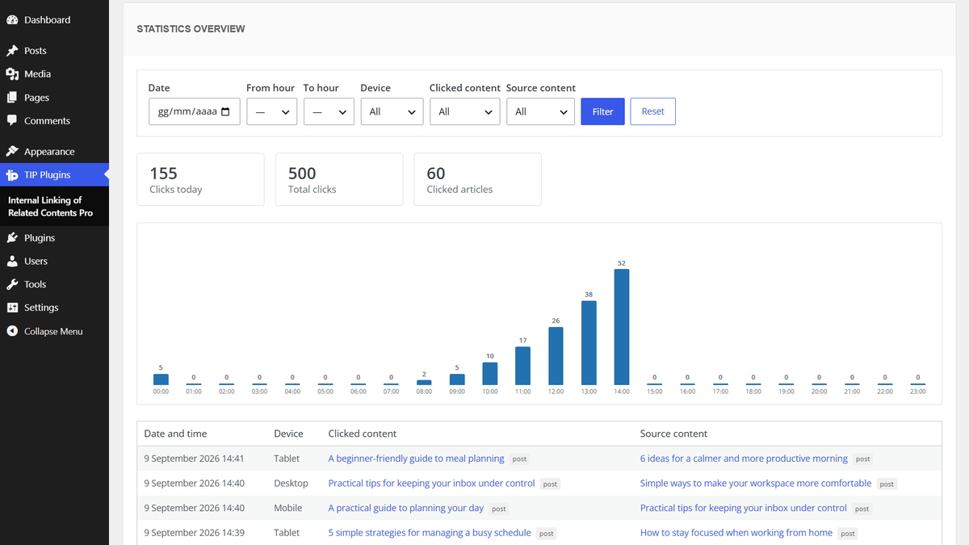Click the 9 September 2026 14:39 cell
This screenshot has width=969, height=545.
click(194, 533)
